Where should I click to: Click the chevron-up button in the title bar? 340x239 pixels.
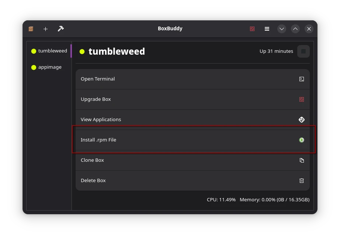point(295,28)
